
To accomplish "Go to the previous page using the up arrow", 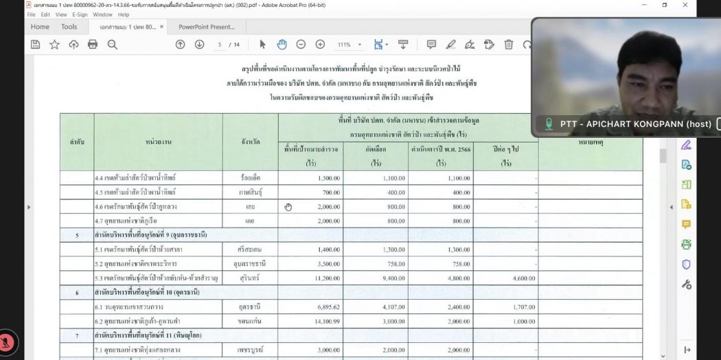I will [x=180, y=45].
